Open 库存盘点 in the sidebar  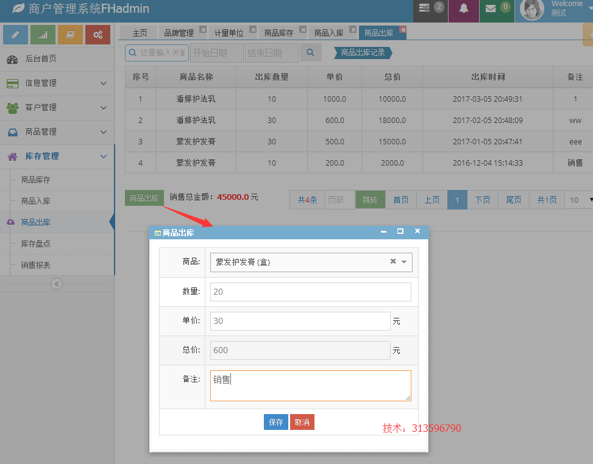[x=35, y=244]
